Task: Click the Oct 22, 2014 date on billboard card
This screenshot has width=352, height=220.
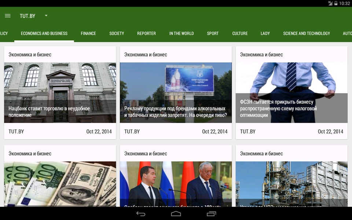Action: pyautogui.click(x=215, y=132)
